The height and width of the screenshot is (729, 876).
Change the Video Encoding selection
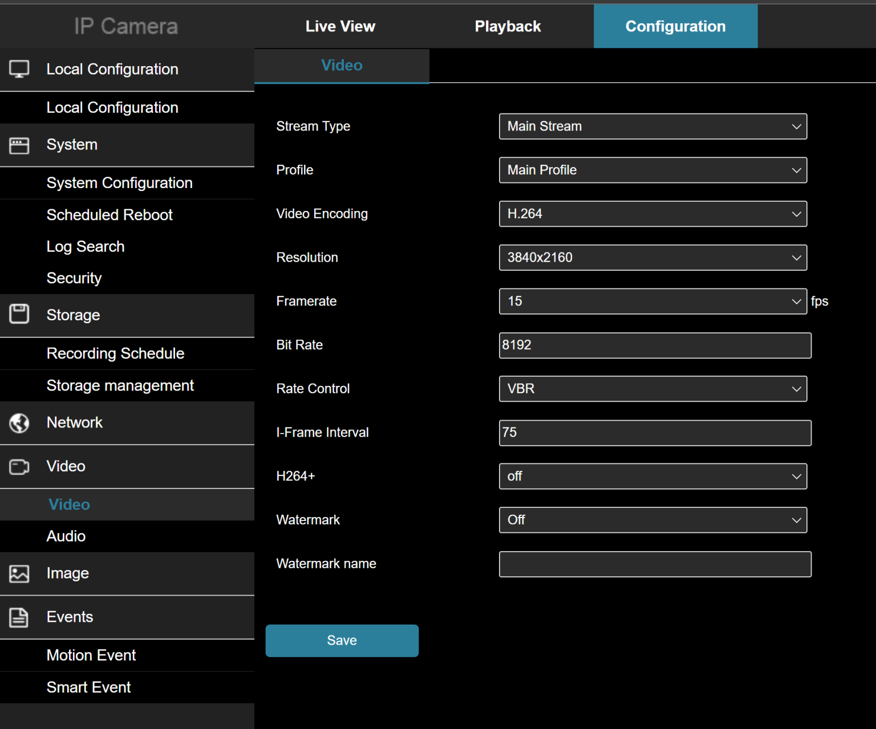652,214
